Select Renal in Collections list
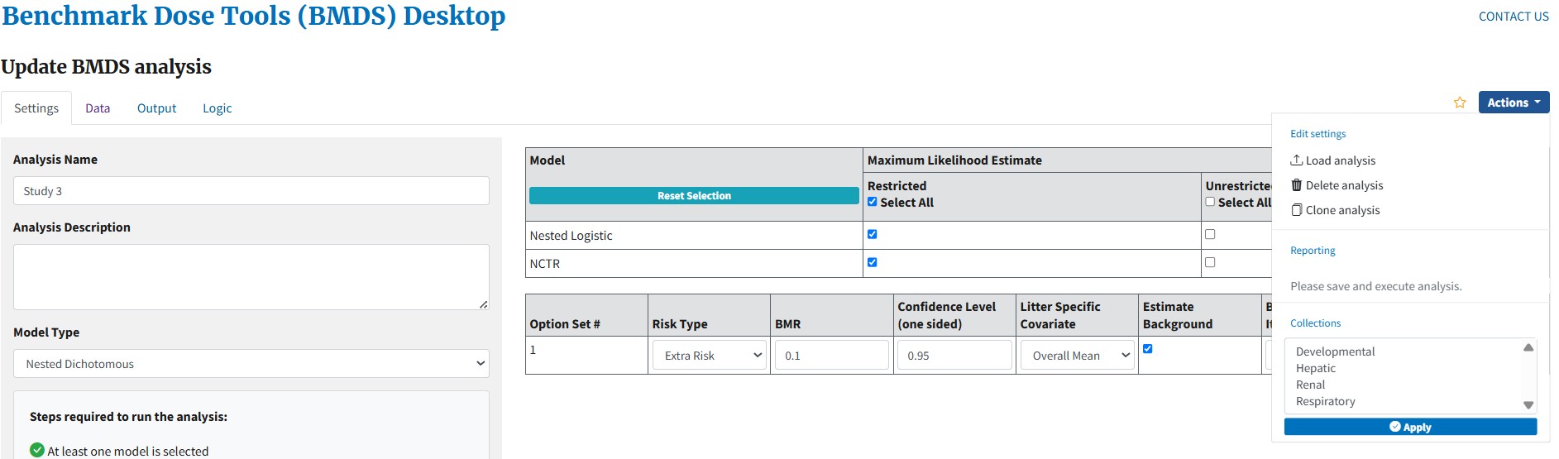 [x=1310, y=385]
